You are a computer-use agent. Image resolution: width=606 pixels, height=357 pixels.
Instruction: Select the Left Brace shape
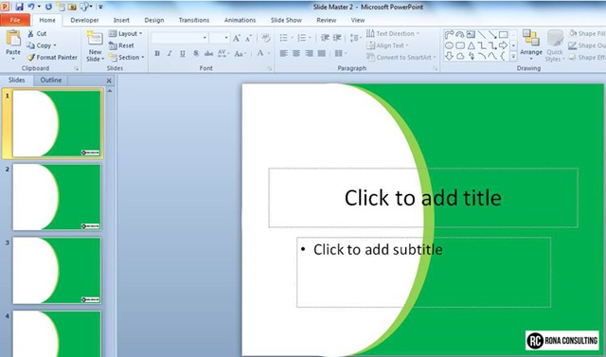coord(503,57)
